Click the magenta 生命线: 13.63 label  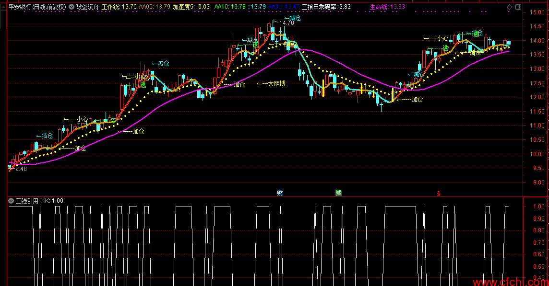[388, 7]
